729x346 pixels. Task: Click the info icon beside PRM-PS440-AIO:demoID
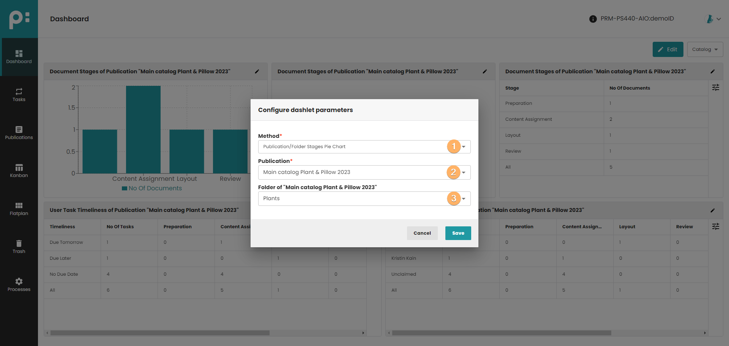pos(593,19)
